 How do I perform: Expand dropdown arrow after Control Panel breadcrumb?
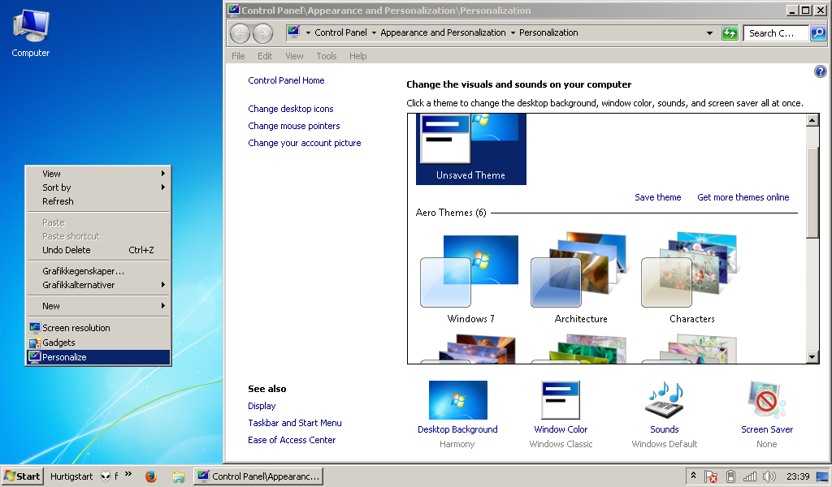[x=374, y=32]
